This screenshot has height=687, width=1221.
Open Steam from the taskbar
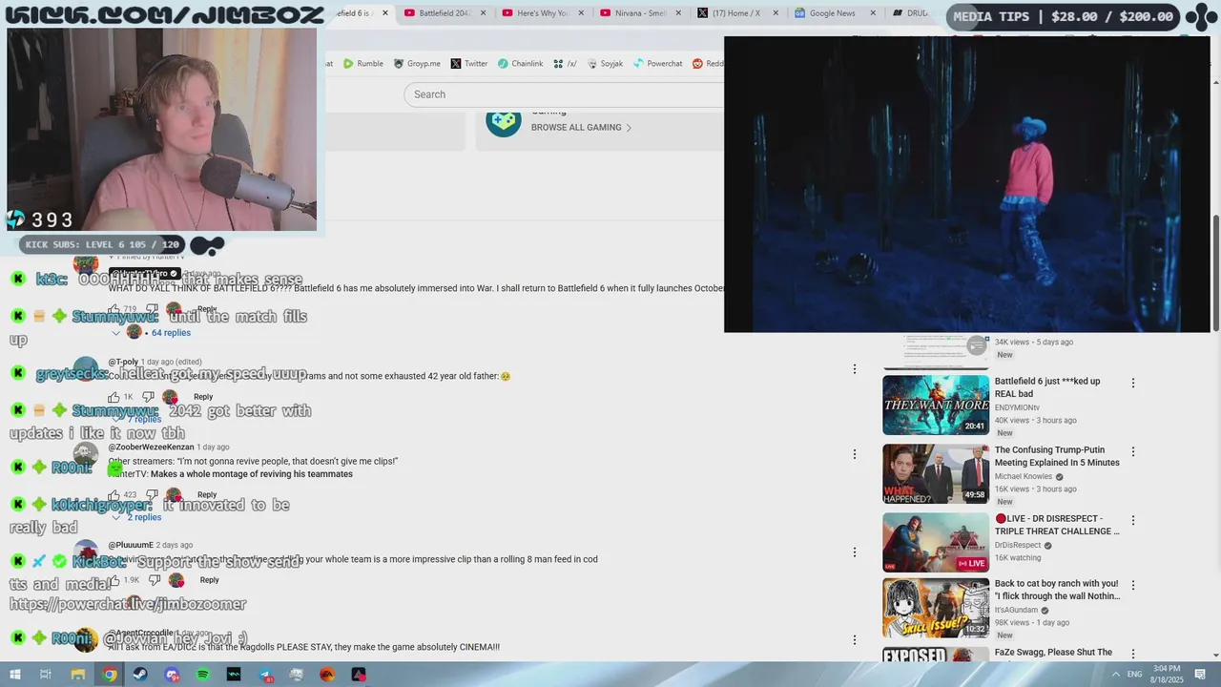point(140,675)
